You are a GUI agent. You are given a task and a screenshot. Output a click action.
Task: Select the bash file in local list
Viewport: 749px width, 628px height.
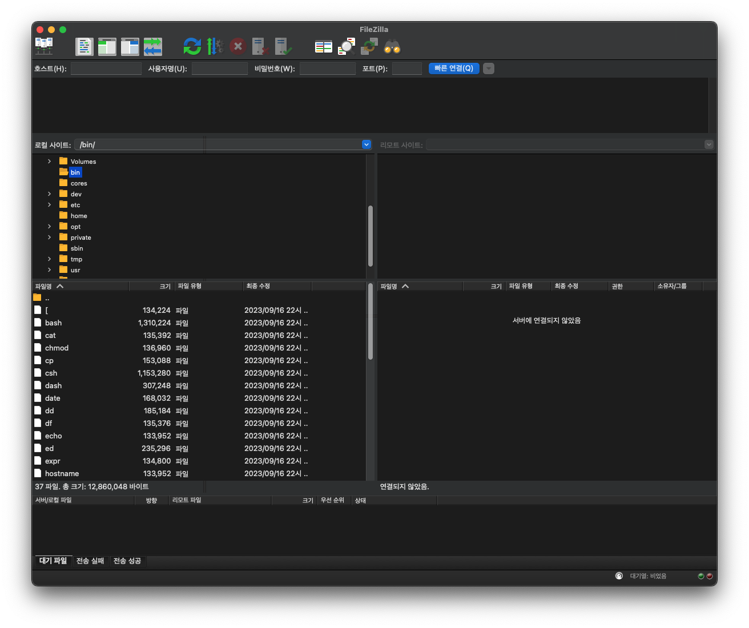coord(199,323)
